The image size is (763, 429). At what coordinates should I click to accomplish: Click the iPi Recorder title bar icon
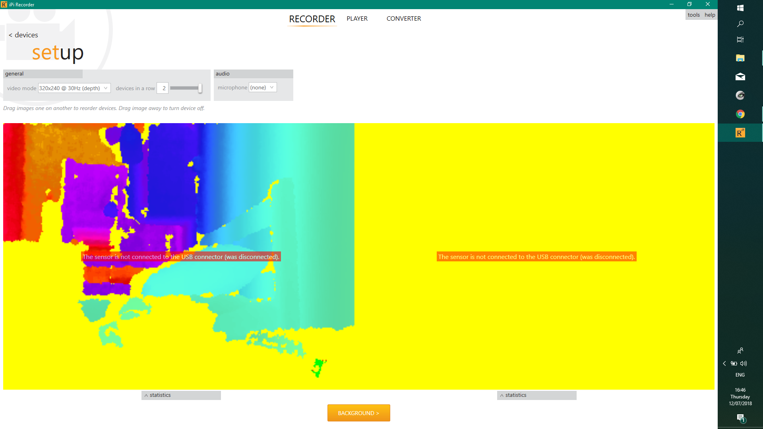point(4,4)
